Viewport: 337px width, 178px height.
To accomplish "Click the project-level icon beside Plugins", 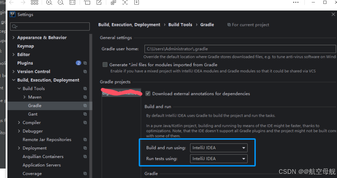I will (85, 63).
